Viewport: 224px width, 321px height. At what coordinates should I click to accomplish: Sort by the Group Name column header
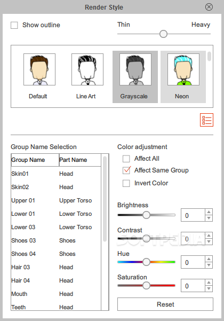(35, 160)
